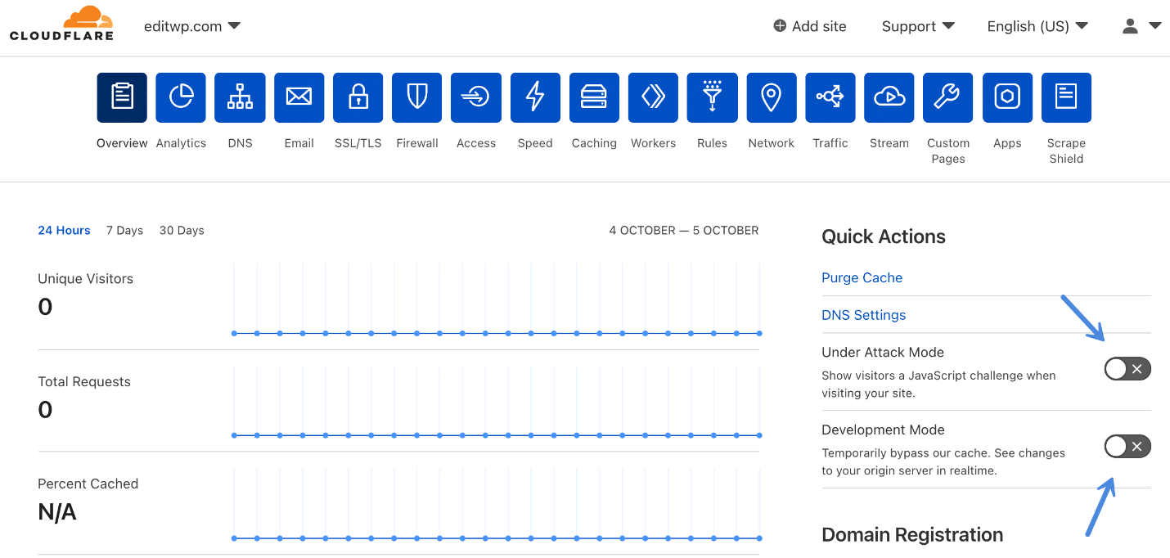The width and height of the screenshot is (1170, 558).
Task: Open DNS Settings quick action
Action: point(863,314)
